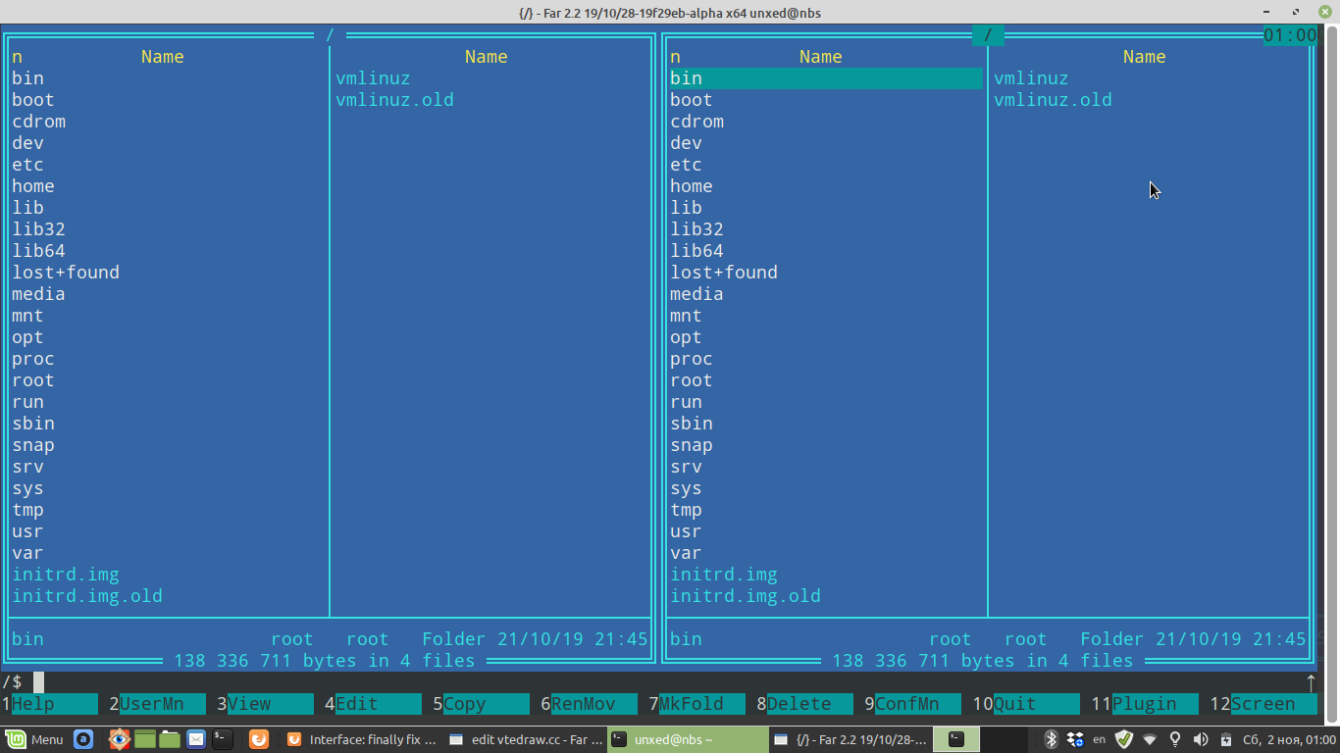Viewport: 1340px width, 753px height.
Task: Click the eye-logo application icon on the taskbar
Action: 120,739
